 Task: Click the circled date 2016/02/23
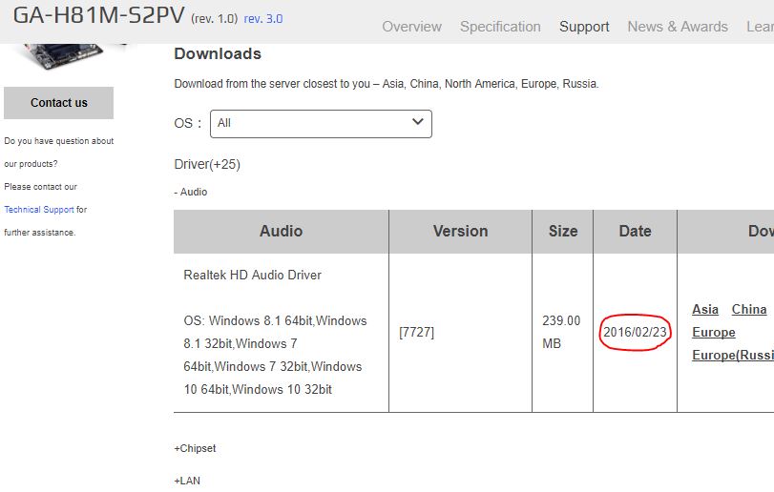[x=635, y=332]
